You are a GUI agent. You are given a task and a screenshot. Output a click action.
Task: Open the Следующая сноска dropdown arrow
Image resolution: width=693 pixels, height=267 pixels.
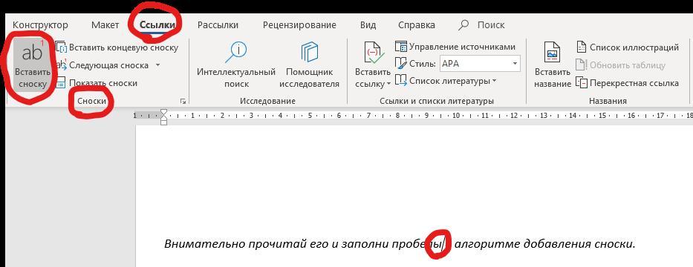click(x=157, y=65)
